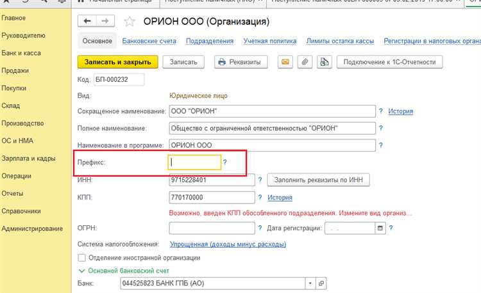481x293 pixels.
Task: Go back with the left arrow button
Action: tap(87, 21)
